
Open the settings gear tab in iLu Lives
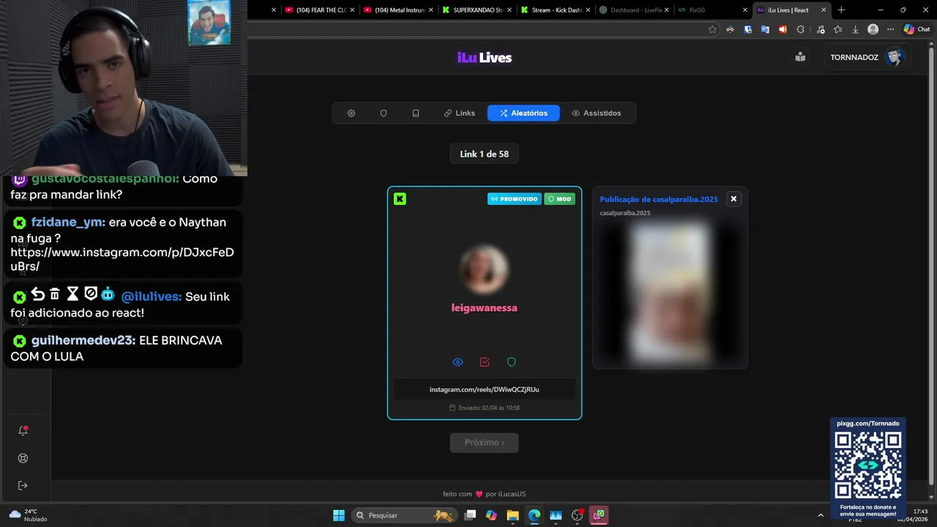coord(351,113)
